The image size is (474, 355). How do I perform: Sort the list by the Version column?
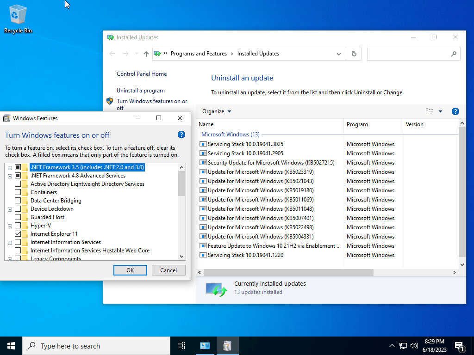(431, 124)
